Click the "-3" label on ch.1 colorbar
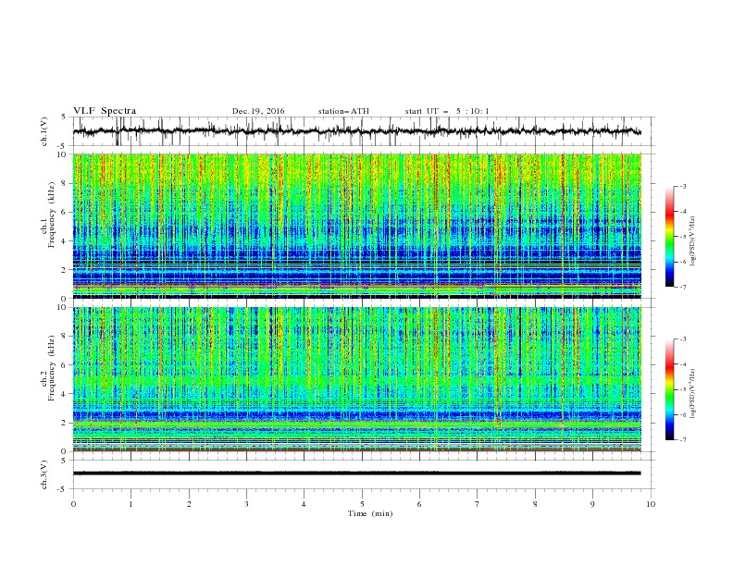The width and height of the screenshot is (733, 566). [682, 186]
